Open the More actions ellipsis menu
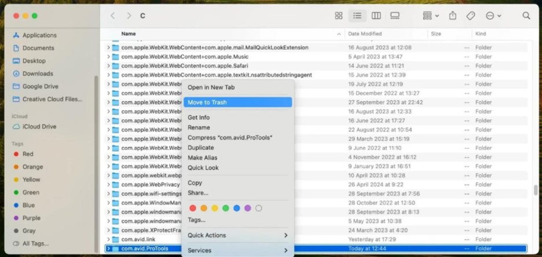 pos(493,16)
